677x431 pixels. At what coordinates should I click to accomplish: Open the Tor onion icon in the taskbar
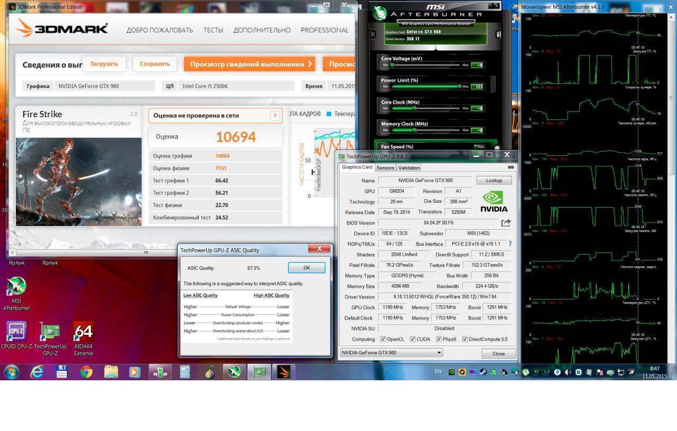tap(210, 372)
